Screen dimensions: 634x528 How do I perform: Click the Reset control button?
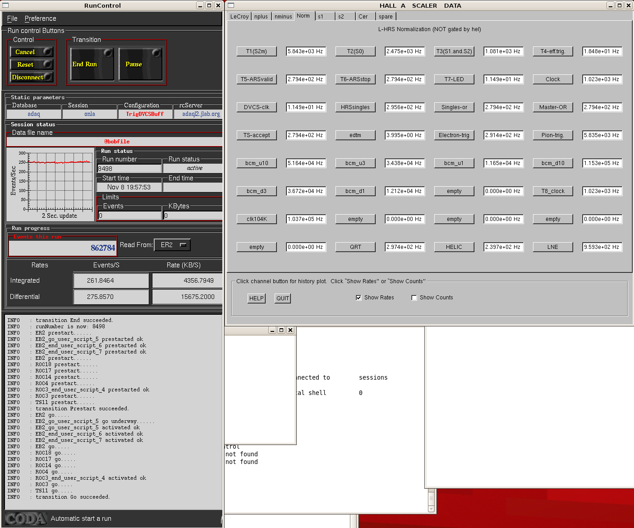click(32, 64)
